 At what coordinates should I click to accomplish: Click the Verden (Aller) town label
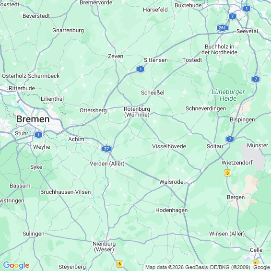pyautogui.click(x=107, y=164)
